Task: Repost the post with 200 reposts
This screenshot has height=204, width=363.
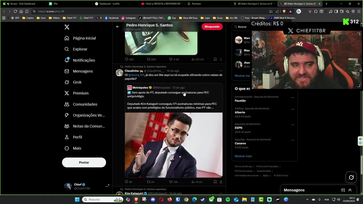Action: 151,59
